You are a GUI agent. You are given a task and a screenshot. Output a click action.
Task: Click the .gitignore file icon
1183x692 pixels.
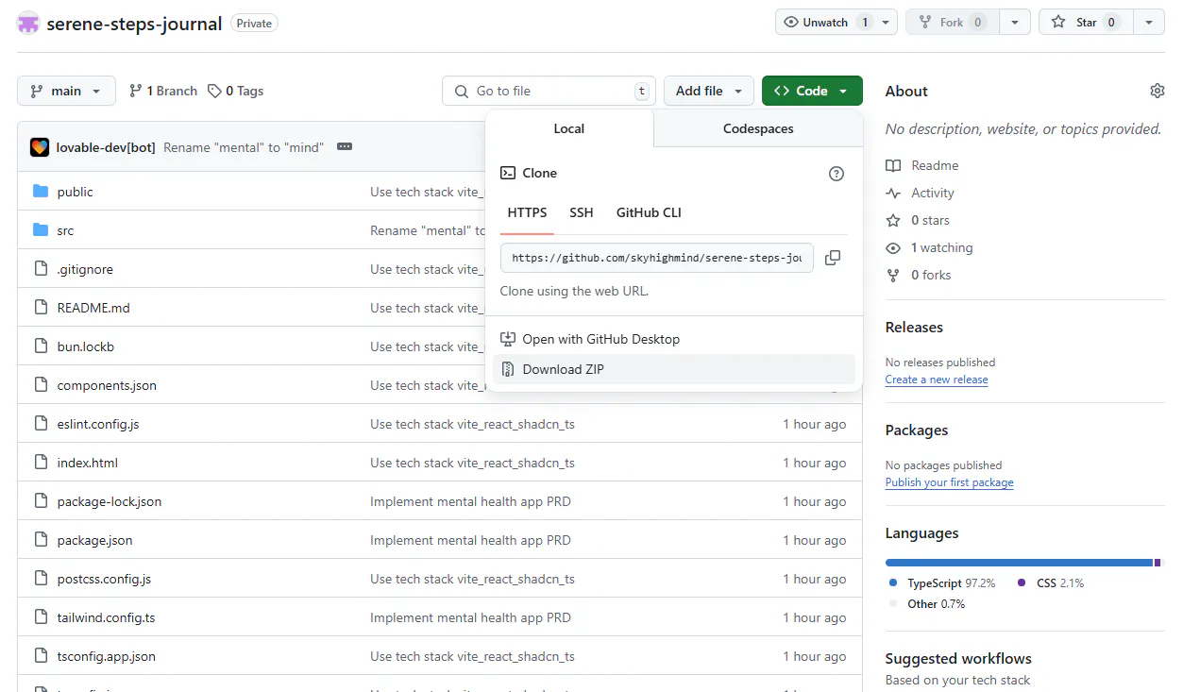coord(41,269)
